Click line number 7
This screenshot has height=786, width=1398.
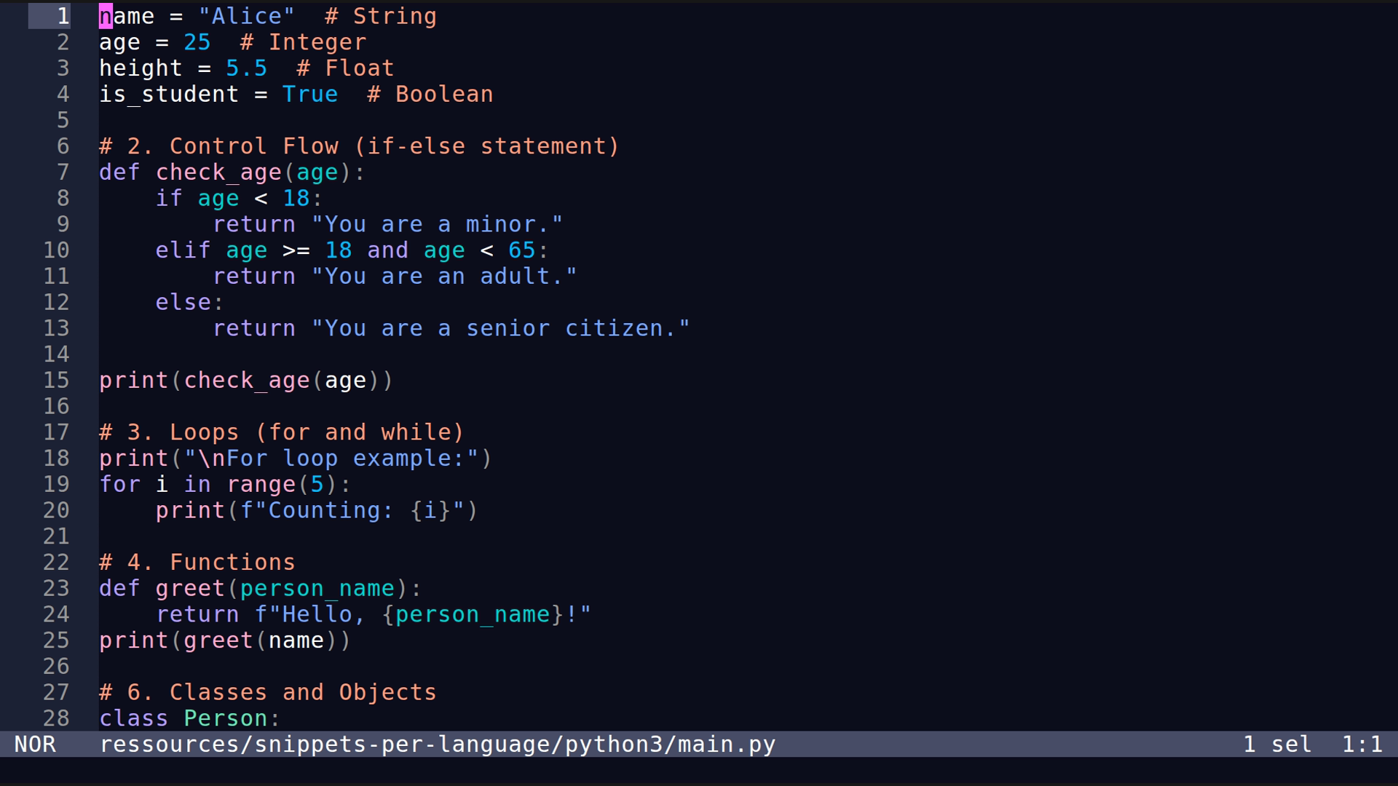(x=62, y=172)
